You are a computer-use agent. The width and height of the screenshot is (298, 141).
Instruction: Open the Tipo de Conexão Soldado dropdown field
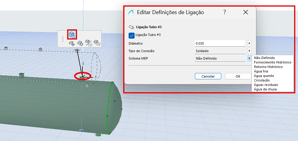click(x=220, y=51)
